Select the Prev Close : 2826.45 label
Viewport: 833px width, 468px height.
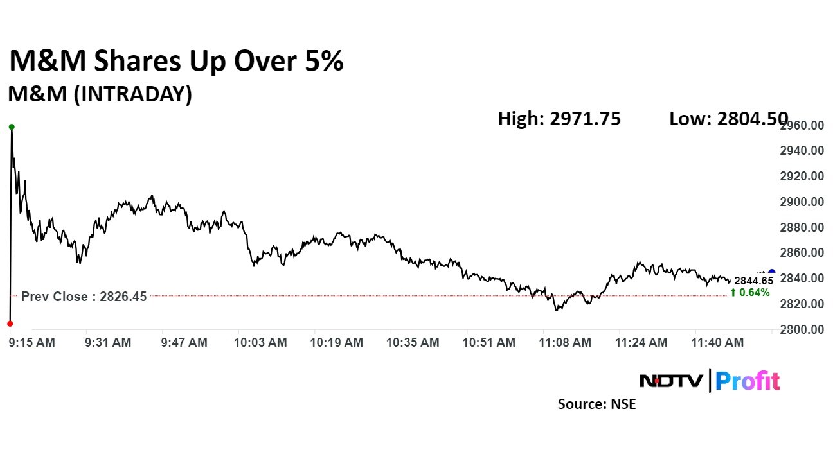click(84, 297)
